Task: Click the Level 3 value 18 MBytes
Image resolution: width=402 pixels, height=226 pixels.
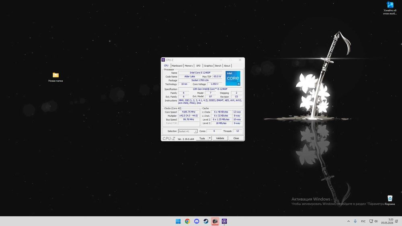Action: click(221, 123)
